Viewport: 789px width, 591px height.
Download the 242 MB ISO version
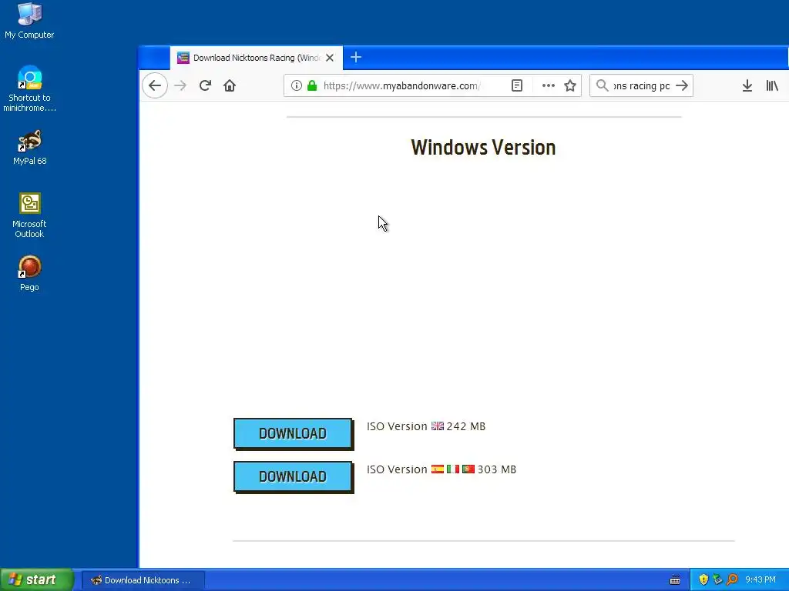pos(294,434)
